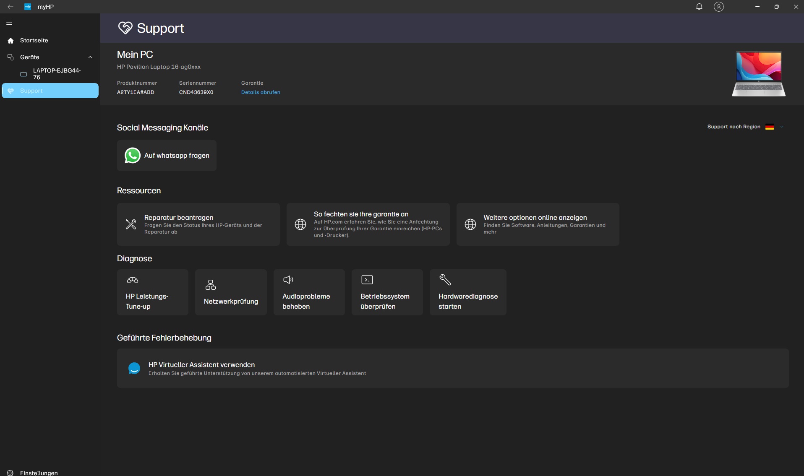
Task: Click the WhatsApp logo icon
Action: 132,156
